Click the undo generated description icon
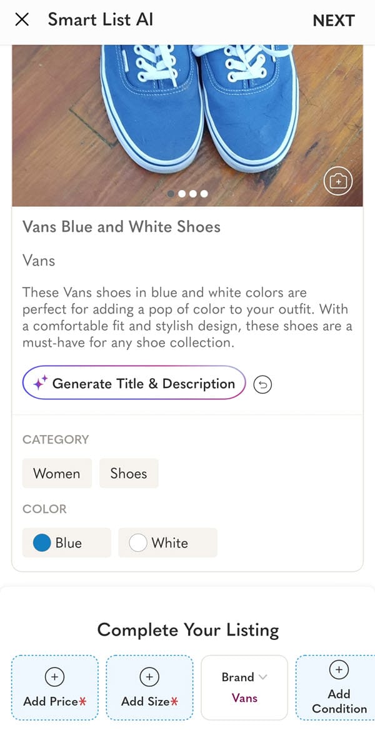 point(262,384)
